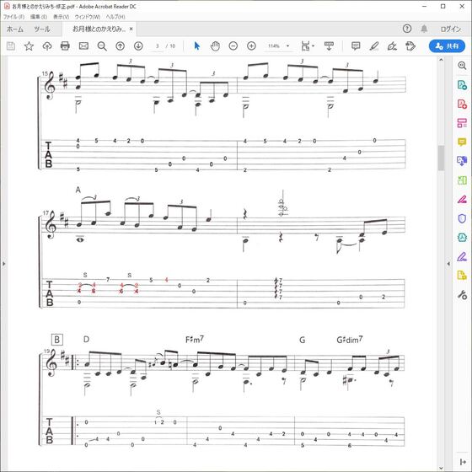Add a sticky note comment
The image size is (472, 472).
(356, 46)
